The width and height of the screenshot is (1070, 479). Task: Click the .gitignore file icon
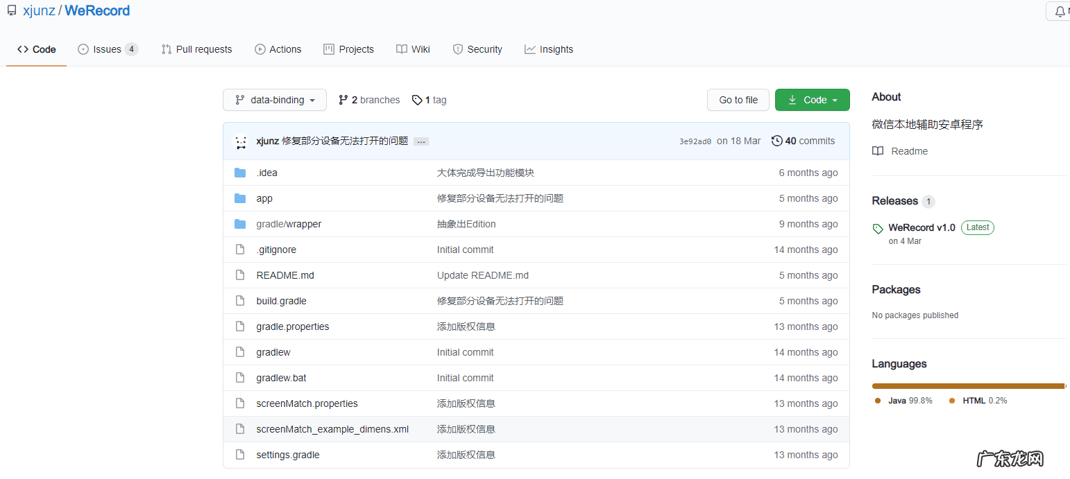(240, 250)
